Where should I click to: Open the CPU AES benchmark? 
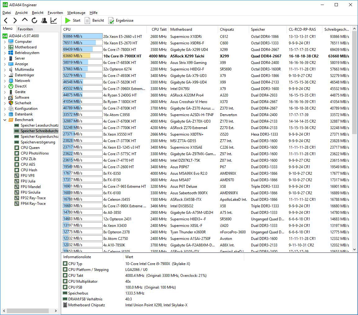tap(25, 164)
